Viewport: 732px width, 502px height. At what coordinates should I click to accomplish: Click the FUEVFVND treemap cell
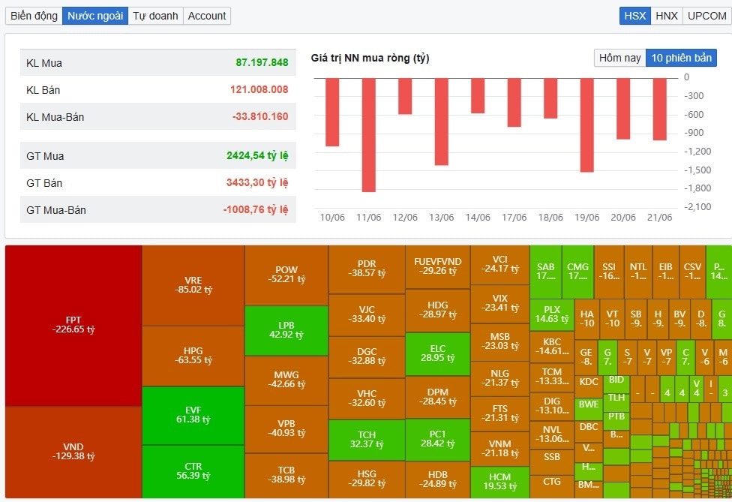[438, 266]
